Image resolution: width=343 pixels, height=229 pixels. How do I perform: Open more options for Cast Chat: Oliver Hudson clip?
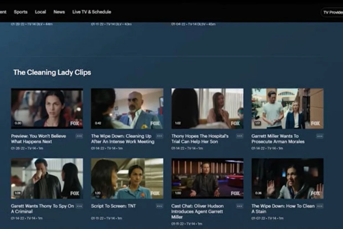point(240,206)
